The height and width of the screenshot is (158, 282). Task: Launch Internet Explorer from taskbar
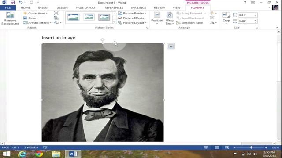pos(22,154)
